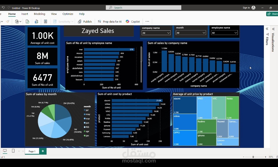Click inside the Search box
This screenshot has height=167, width=278.
click(143, 8)
